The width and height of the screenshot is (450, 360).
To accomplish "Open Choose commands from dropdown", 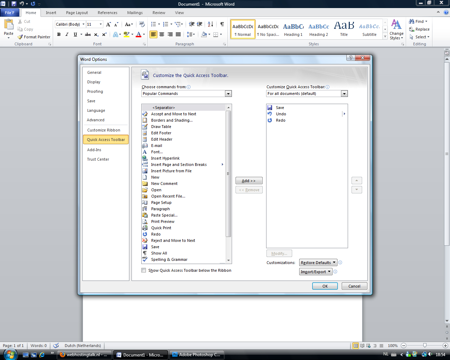I will point(186,94).
